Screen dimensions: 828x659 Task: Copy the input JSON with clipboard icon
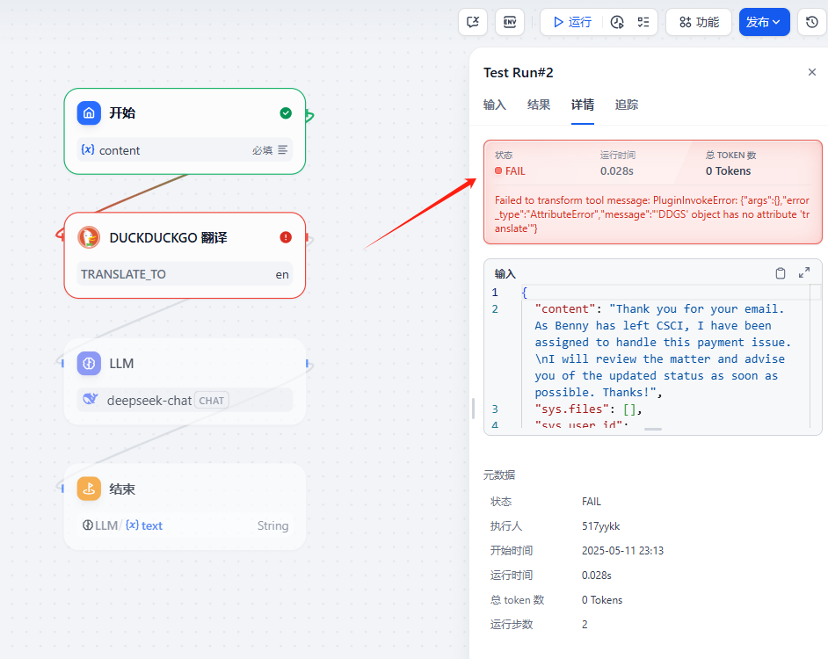click(x=780, y=273)
